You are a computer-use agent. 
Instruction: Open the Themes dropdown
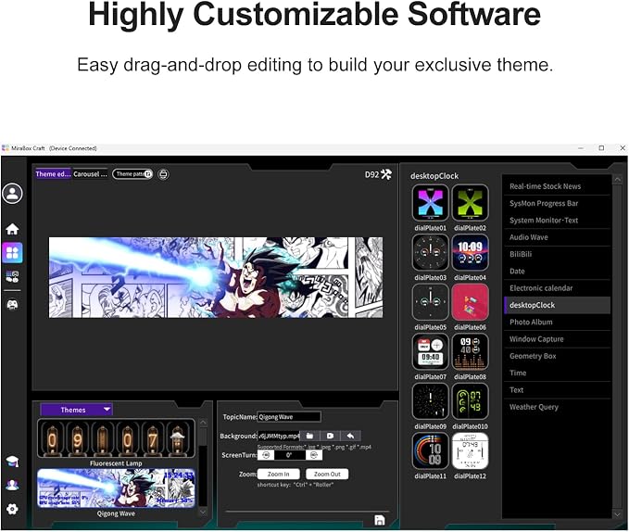tap(76, 410)
